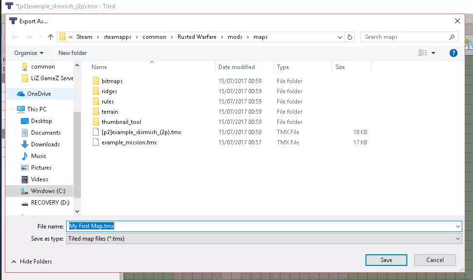Click 18 KB size of skirmish file
The width and height of the screenshot is (473, 280).
pos(360,132)
